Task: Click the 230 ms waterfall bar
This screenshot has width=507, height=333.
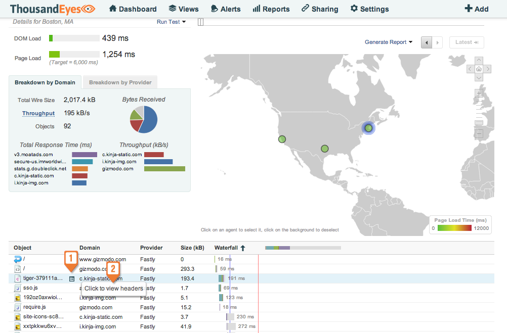Action: (x=230, y=317)
